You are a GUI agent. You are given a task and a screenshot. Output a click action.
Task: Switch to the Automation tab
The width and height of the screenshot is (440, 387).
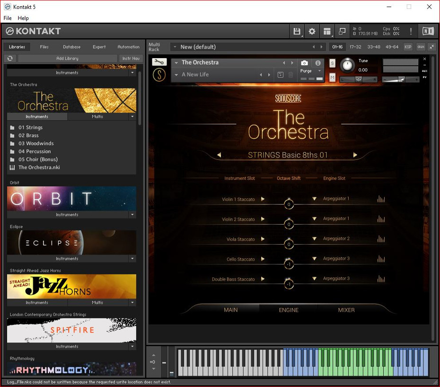coord(128,47)
